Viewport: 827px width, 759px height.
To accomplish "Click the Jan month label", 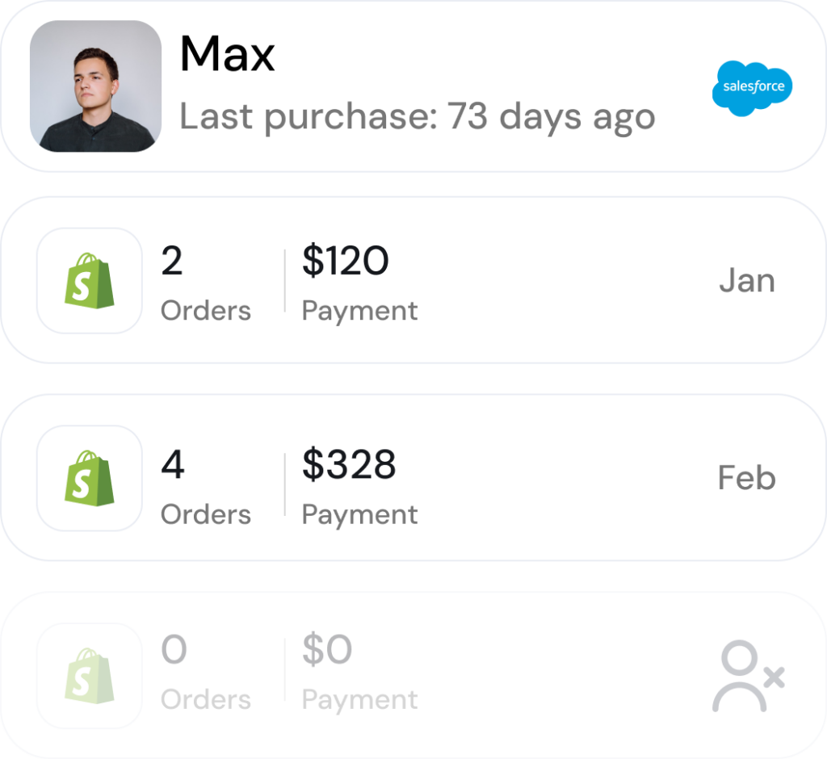I will [746, 281].
